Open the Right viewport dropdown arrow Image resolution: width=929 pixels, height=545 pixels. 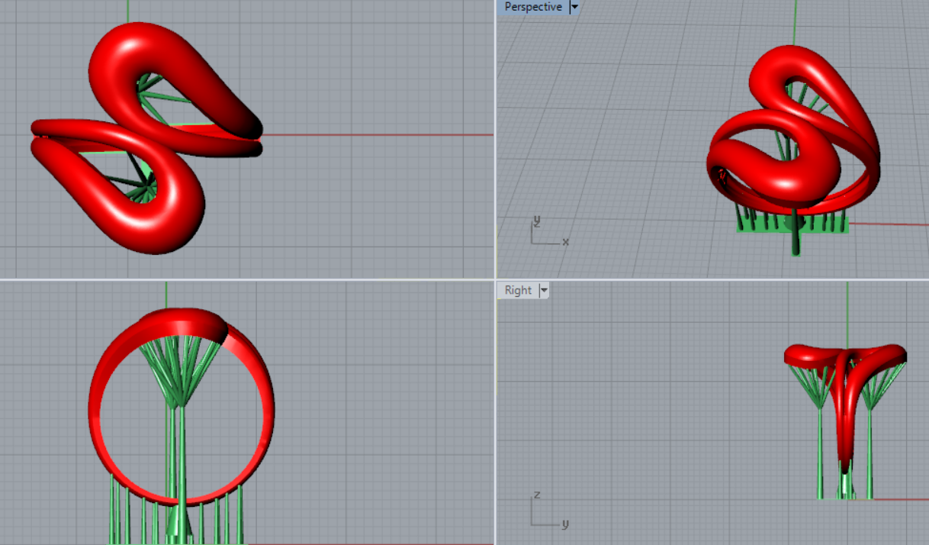pyautogui.click(x=544, y=290)
